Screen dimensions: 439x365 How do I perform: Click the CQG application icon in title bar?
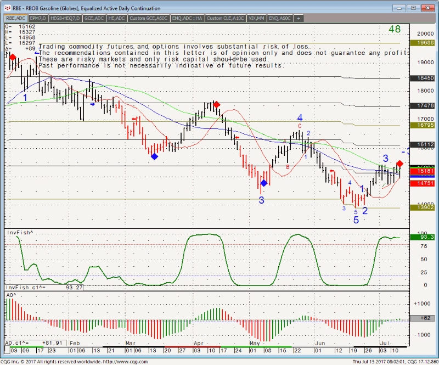(x=8, y=8)
